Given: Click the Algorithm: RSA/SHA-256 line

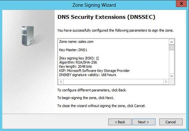Looking at the screenshot, I should coord(78,62).
